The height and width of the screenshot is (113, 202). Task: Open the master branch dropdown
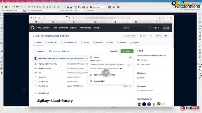40,51
